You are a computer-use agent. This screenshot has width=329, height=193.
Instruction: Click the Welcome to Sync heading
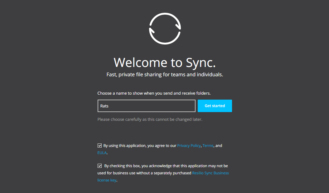(165, 63)
